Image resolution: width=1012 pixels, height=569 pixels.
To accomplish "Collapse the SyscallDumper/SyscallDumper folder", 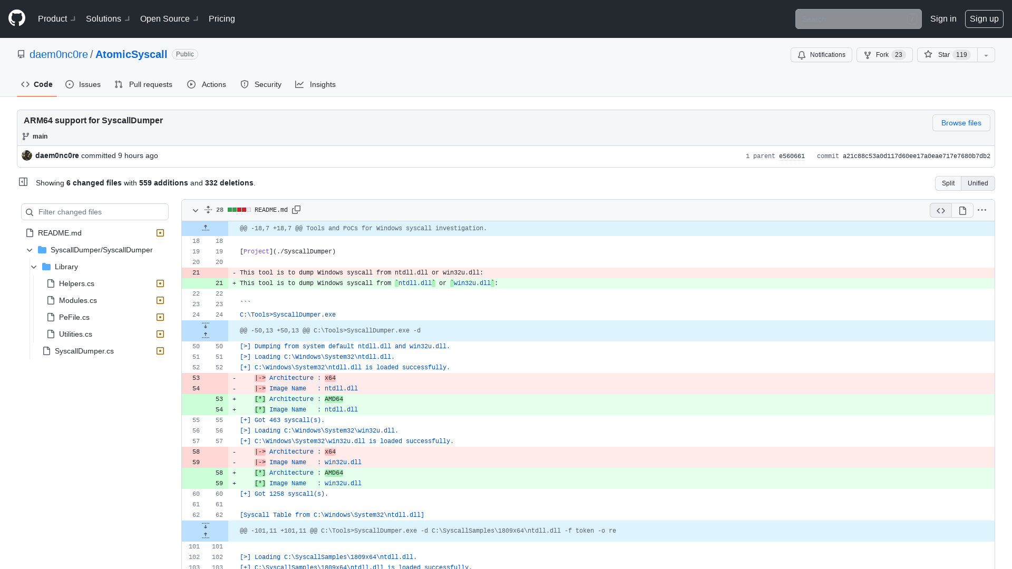I will (x=30, y=250).
